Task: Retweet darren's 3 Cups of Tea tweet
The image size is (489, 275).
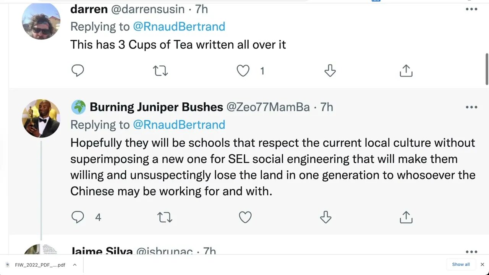Action: [x=160, y=71]
